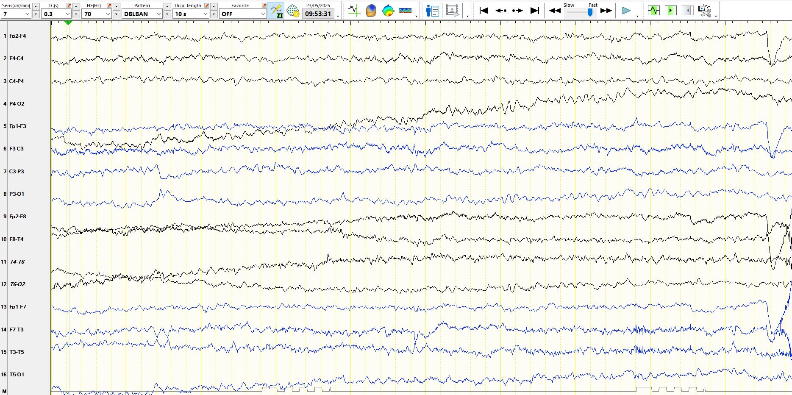Open the video playback window icon
The height and width of the screenshot is (395, 792).
coord(453,11)
